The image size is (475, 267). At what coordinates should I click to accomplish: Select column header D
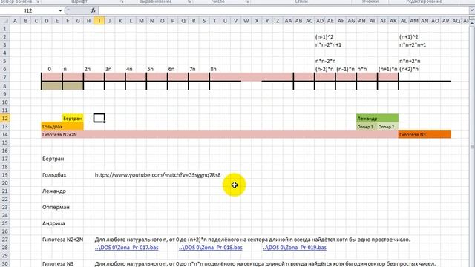[46, 21]
